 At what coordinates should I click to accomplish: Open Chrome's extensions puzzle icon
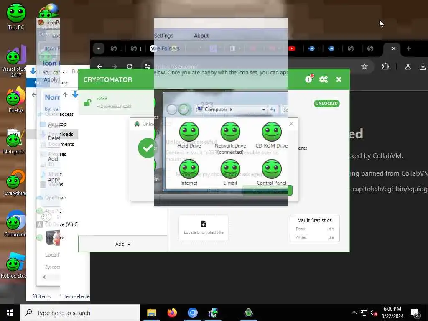click(385, 66)
